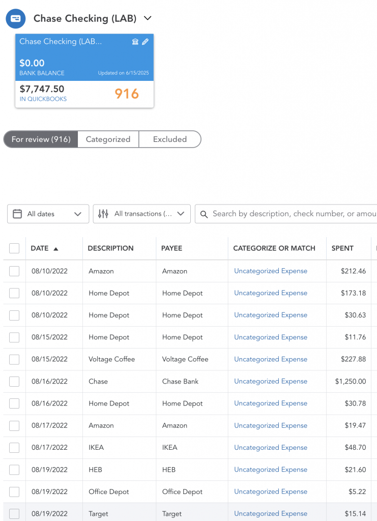Click the pencil edit icon on account card

click(146, 42)
